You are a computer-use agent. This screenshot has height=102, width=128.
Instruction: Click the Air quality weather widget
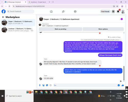coord(102,96)
